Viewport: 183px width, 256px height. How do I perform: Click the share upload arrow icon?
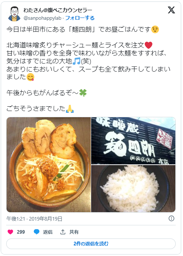63,232
